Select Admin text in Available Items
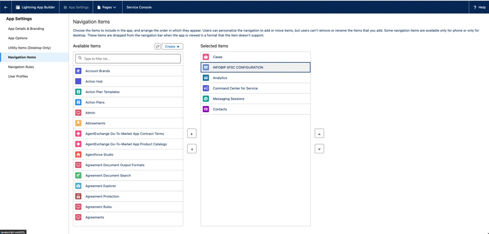 90,113
